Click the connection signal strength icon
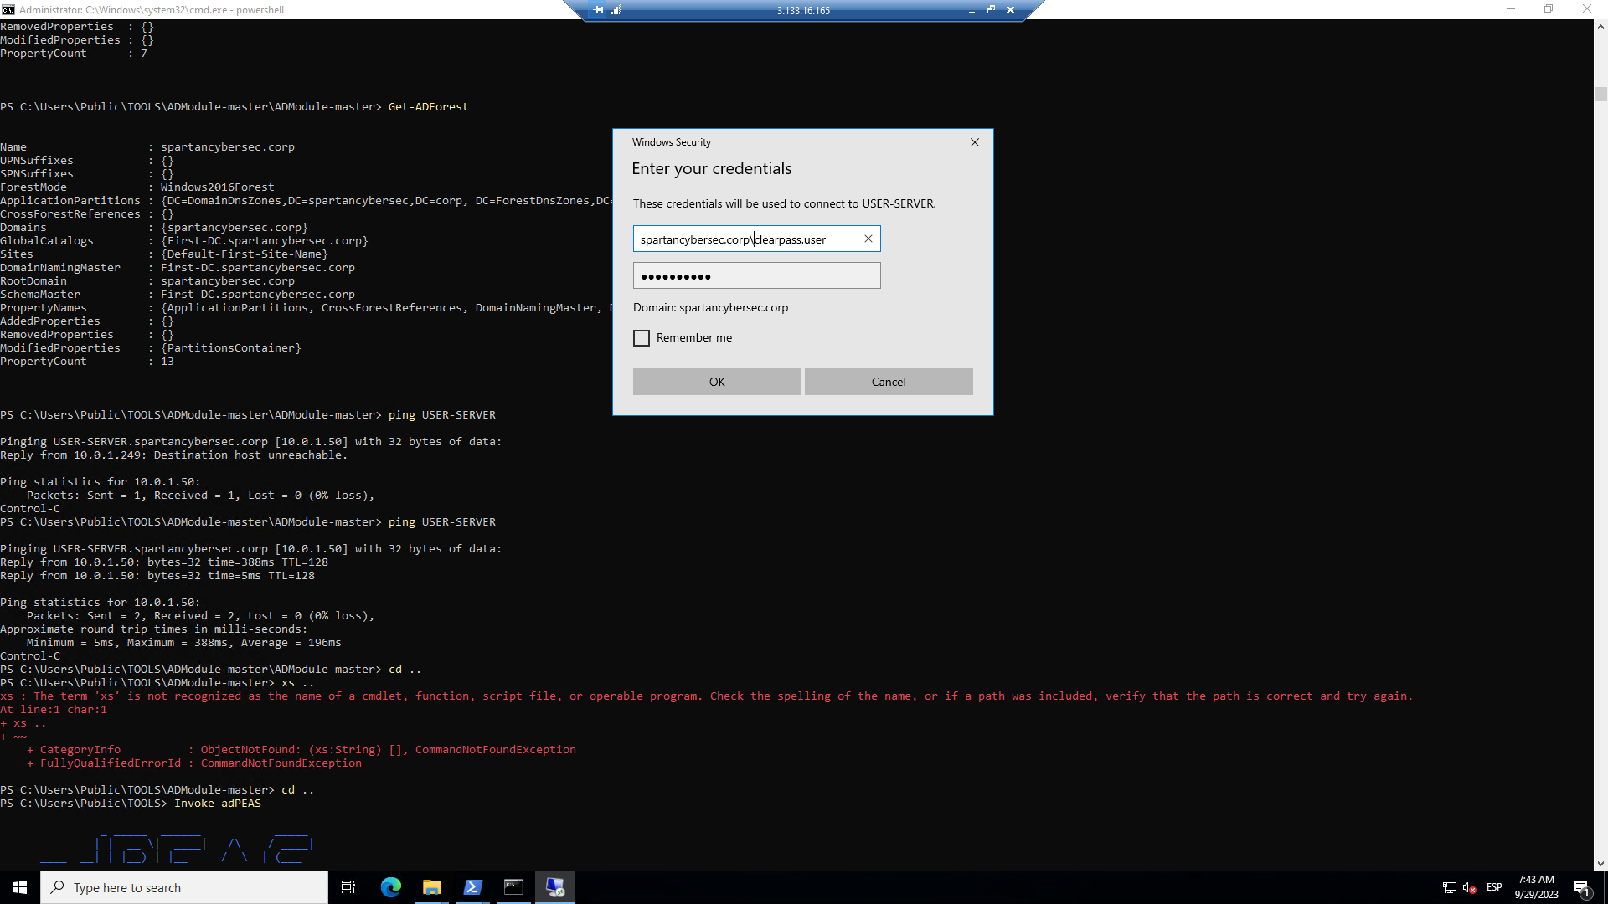Image resolution: width=1608 pixels, height=904 pixels. [x=616, y=10]
